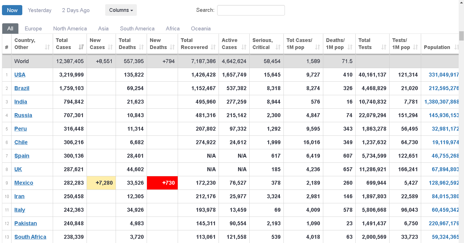Viewport: 464px width, 243px height.
Task: Switch to the Africa tab
Action: pos(173,28)
